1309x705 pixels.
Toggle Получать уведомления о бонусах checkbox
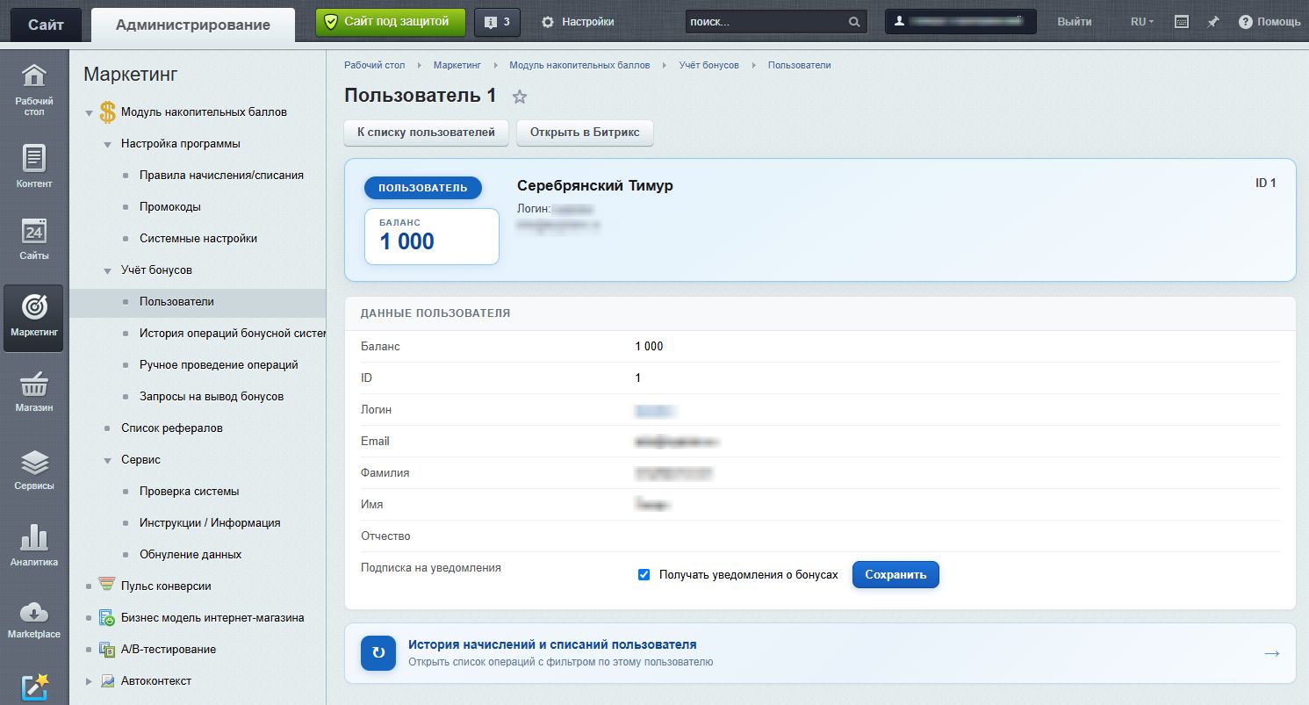(x=644, y=575)
